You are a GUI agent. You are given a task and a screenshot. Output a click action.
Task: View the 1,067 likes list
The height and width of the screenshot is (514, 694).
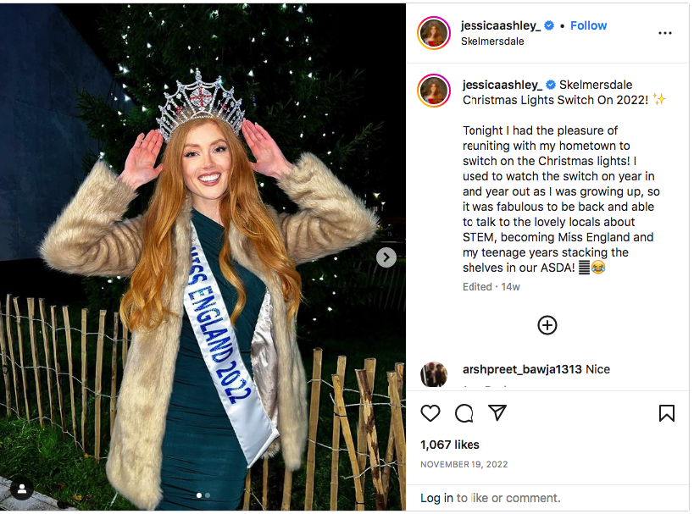coord(450,445)
